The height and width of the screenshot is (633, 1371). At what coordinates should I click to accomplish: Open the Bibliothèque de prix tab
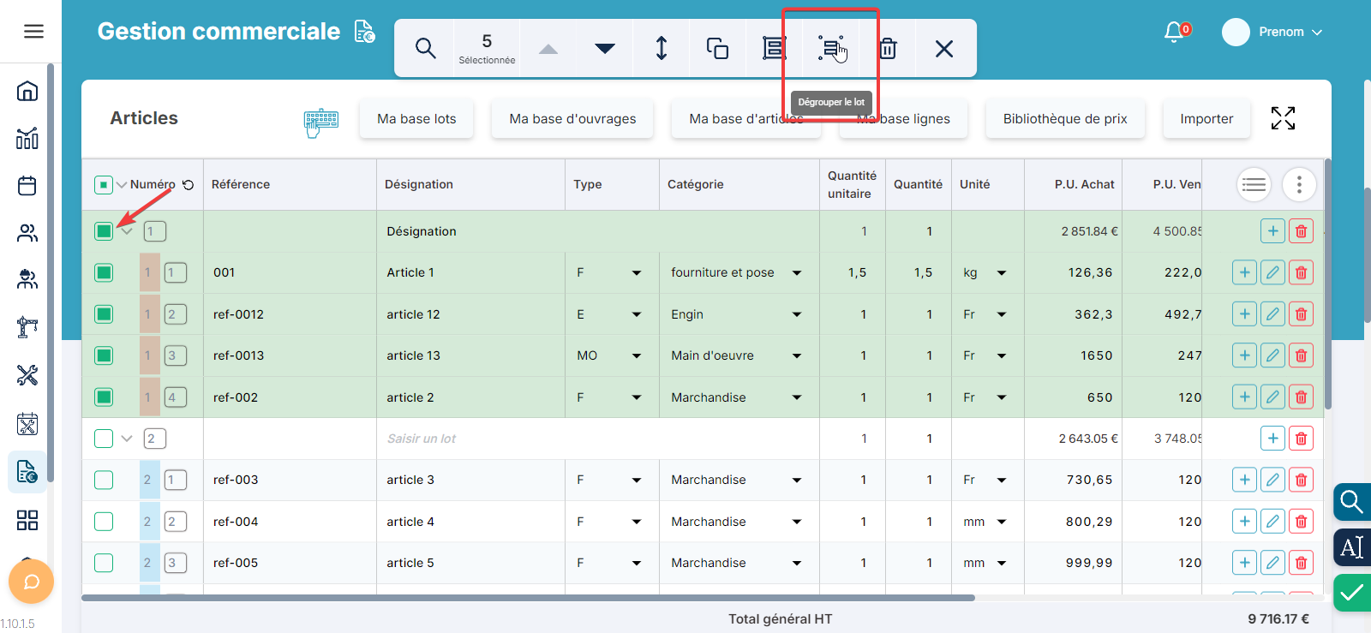click(x=1065, y=119)
